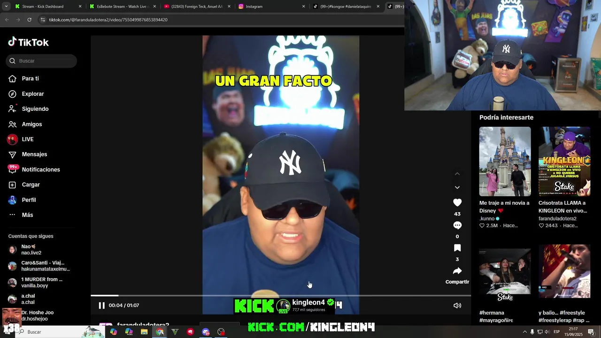
Task: Go to previous video with up chevron
Action: click(457, 174)
